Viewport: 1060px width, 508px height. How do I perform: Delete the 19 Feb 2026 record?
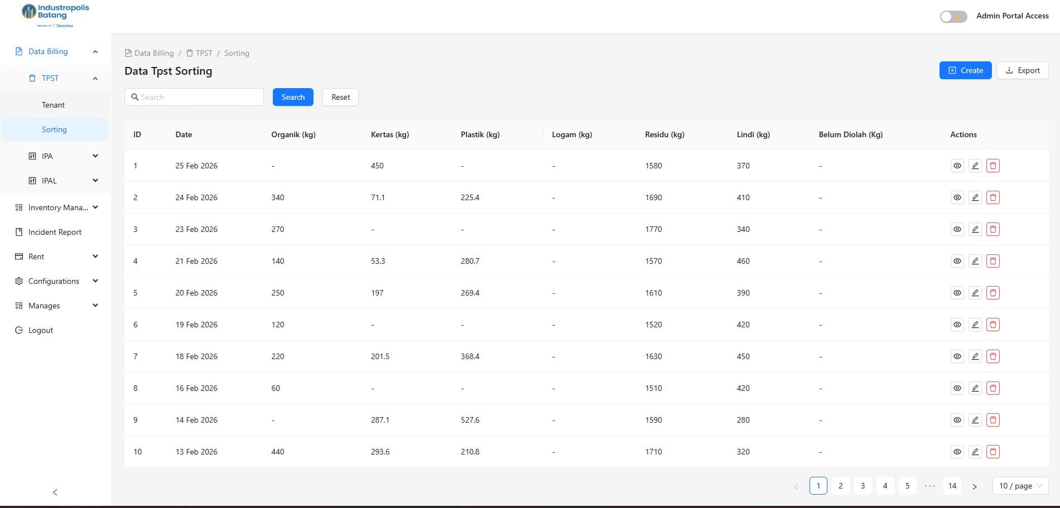[x=993, y=325]
